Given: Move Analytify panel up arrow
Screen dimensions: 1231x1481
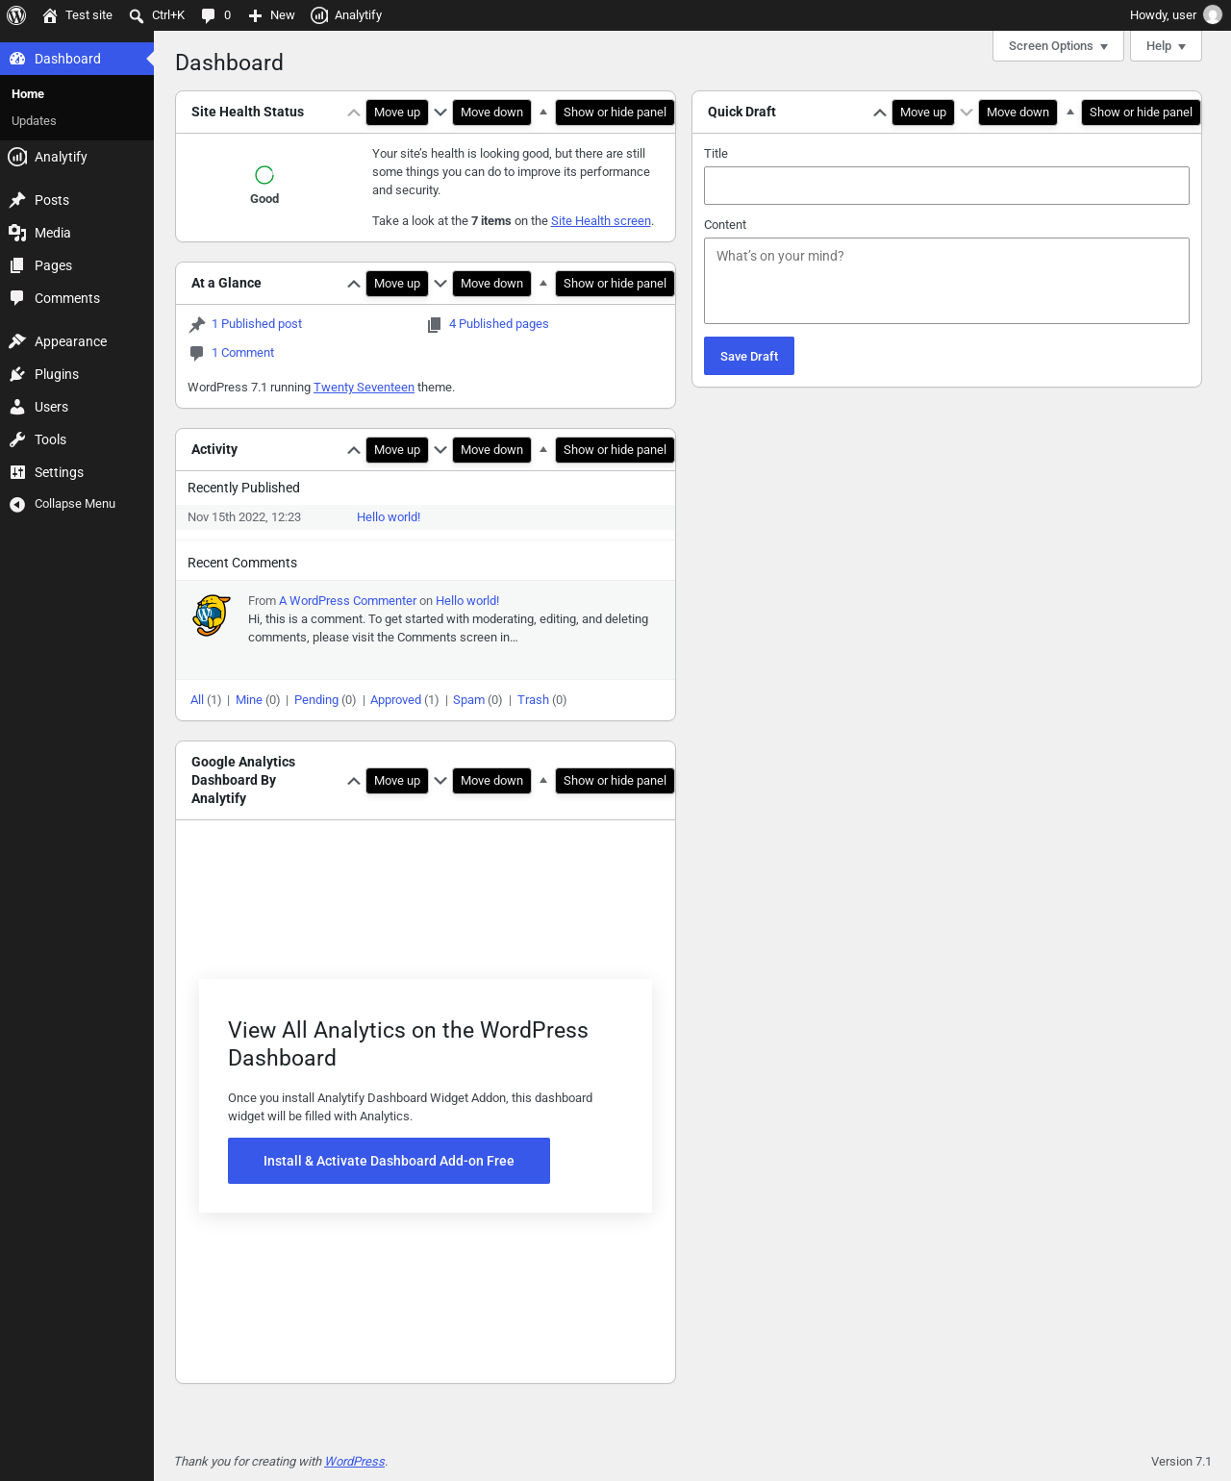Looking at the screenshot, I should [x=354, y=781].
